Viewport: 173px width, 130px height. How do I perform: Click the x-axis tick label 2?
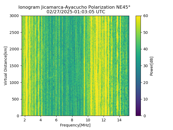pos(25,120)
